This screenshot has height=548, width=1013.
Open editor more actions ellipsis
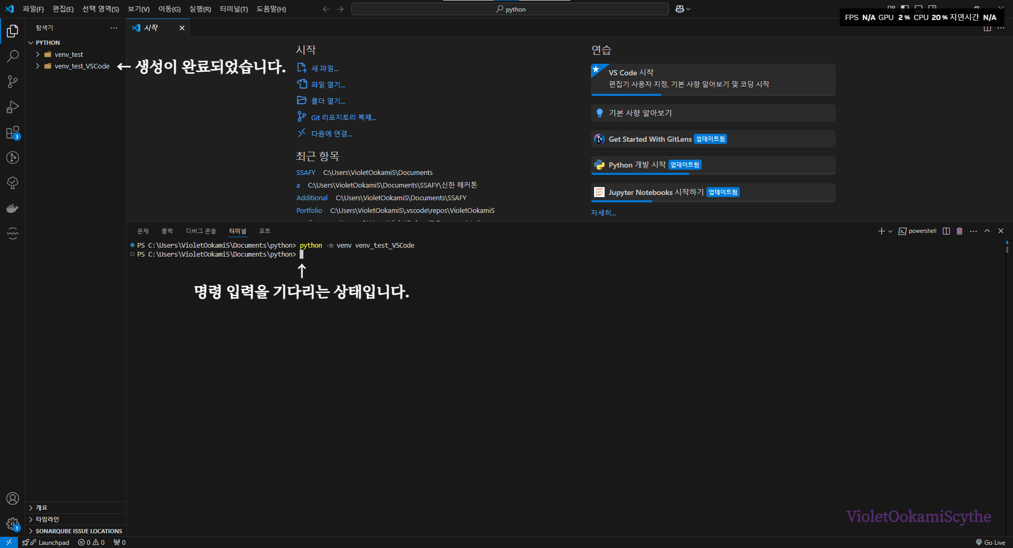tap(1001, 28)
